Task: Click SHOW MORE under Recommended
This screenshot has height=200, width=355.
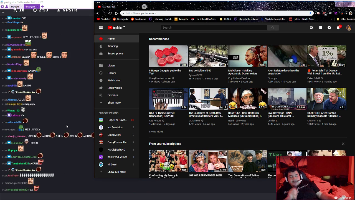Action: coord(156,132)
